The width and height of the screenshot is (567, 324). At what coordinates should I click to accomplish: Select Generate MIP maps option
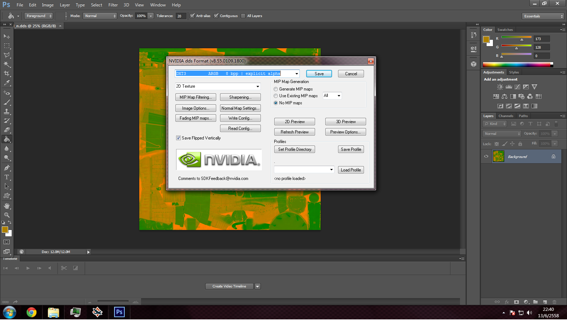coord(276,89)
